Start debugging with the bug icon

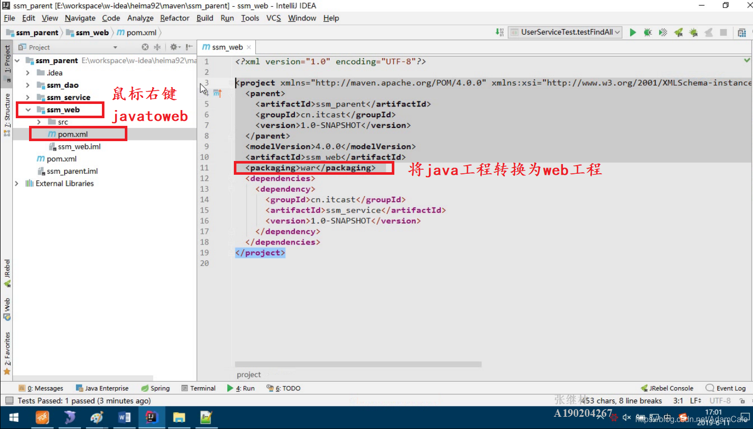point(648,32)
